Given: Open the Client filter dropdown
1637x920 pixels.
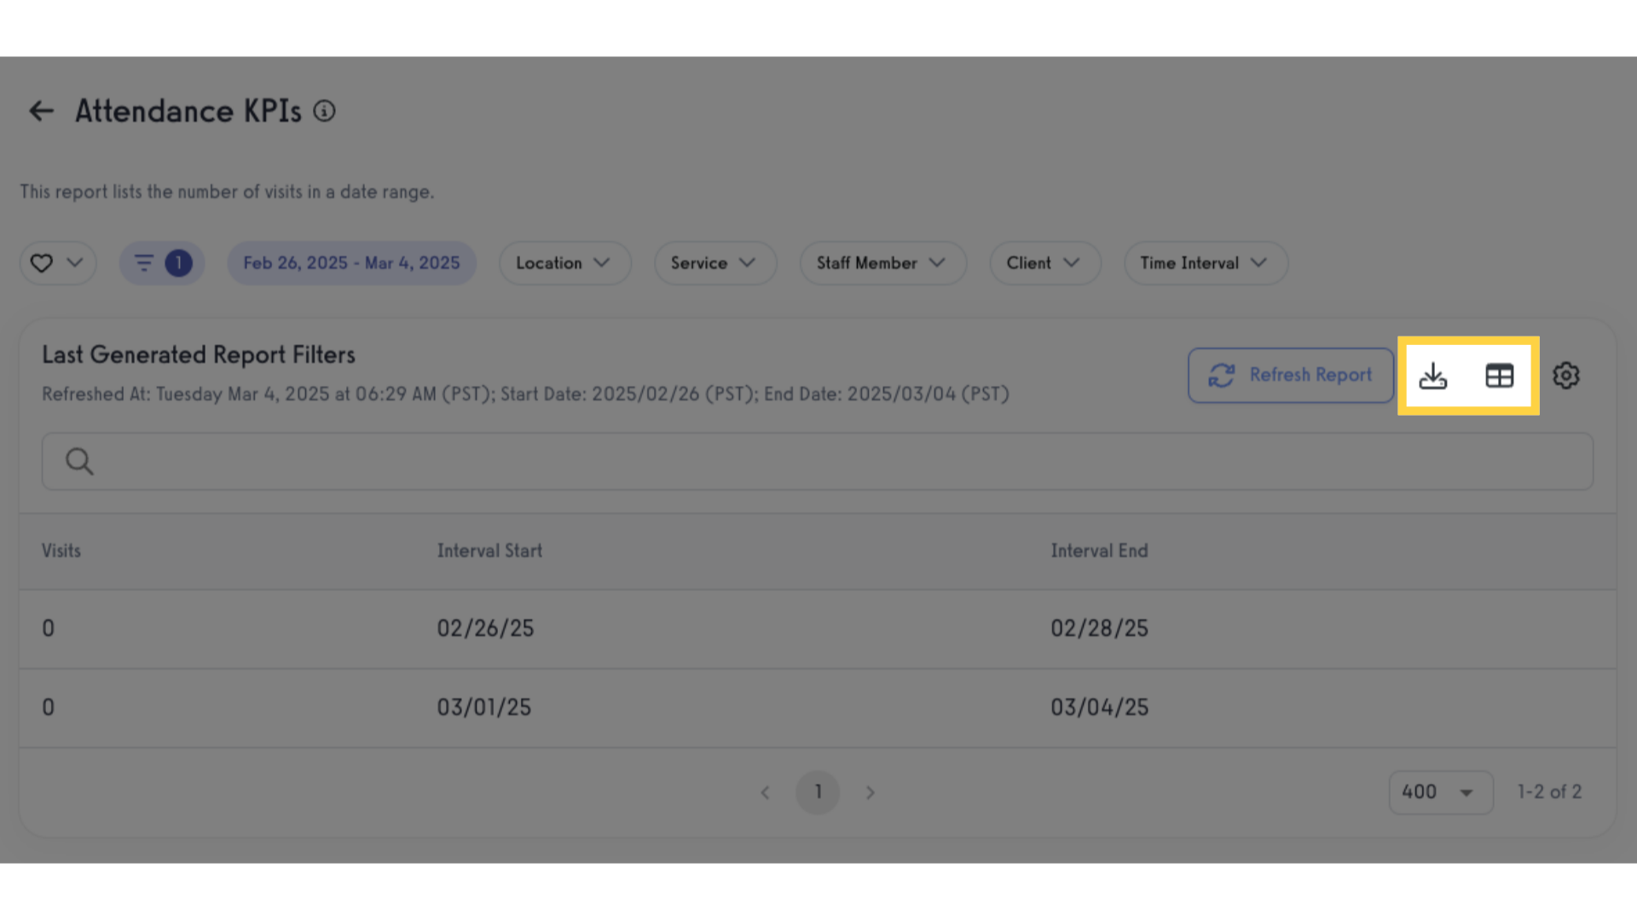Looking at the screenshot, I should point(1045,263).
